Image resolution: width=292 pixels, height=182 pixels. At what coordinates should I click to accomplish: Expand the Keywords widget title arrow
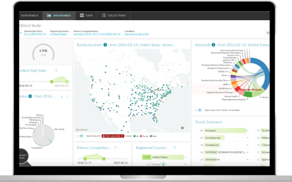[214, 45]
